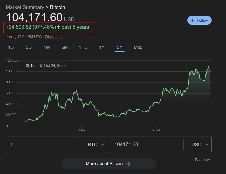The width and height of the screenshot is (226, 174).
Task: Click the green up arrow icon
Action: point(58,27)
